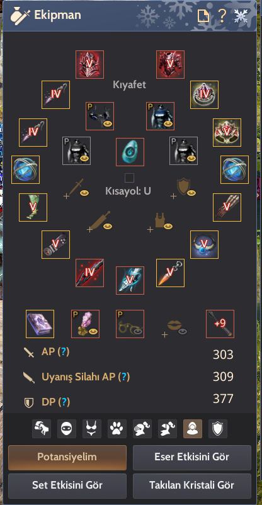
Task: Click Eser Etkisini Gör button
Action: pyautogui.click(x=192, y=457)
